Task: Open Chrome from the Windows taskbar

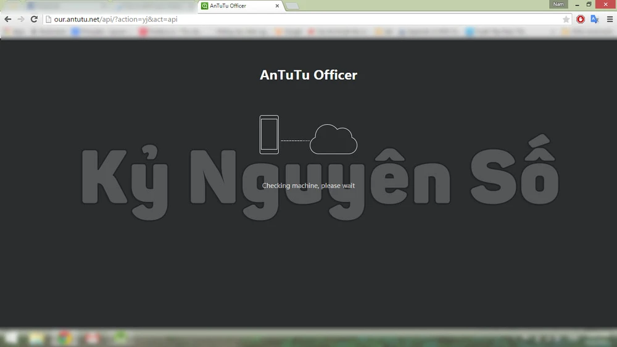Action: point(64,338)
